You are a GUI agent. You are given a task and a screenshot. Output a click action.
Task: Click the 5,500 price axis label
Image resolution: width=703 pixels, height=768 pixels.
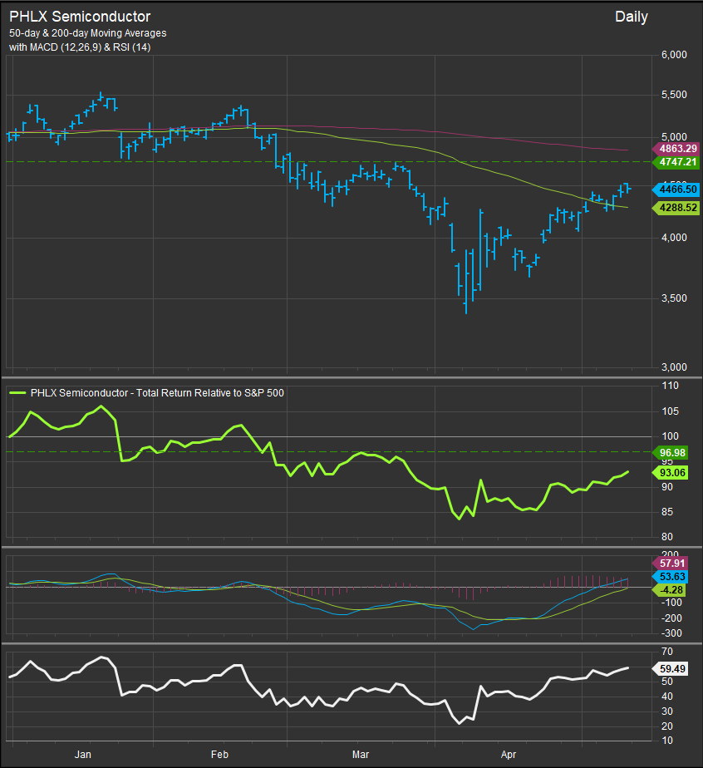tap(674, 95)
